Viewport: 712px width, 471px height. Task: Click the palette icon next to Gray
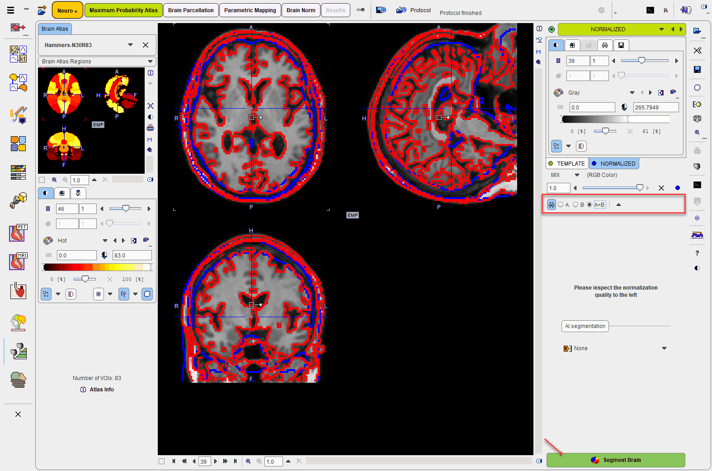point(559,92)
